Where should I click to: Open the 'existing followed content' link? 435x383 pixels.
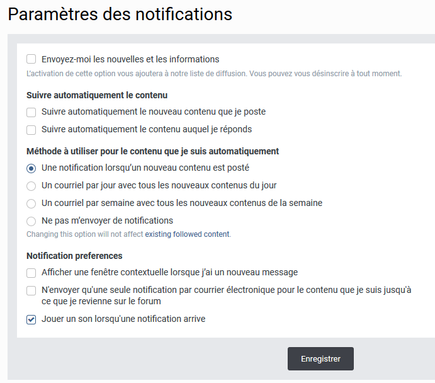188,234
